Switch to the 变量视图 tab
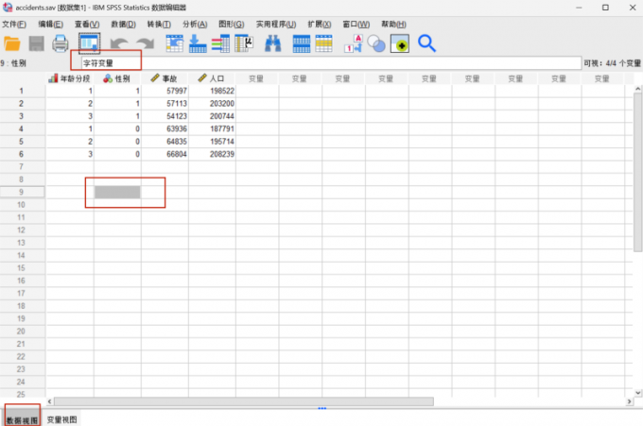The image size is (643, 426). pyautogui.click(x=62, y=419)
